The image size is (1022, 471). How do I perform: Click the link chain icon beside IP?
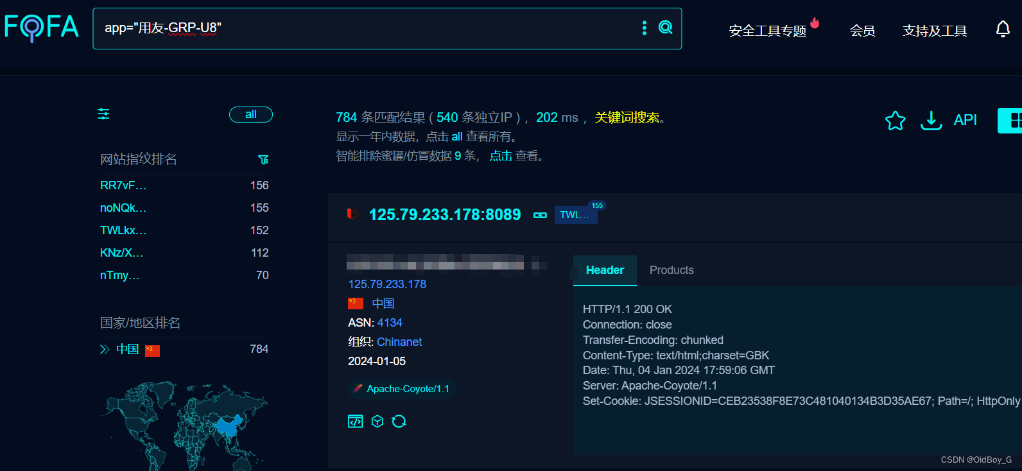point(540,216)
